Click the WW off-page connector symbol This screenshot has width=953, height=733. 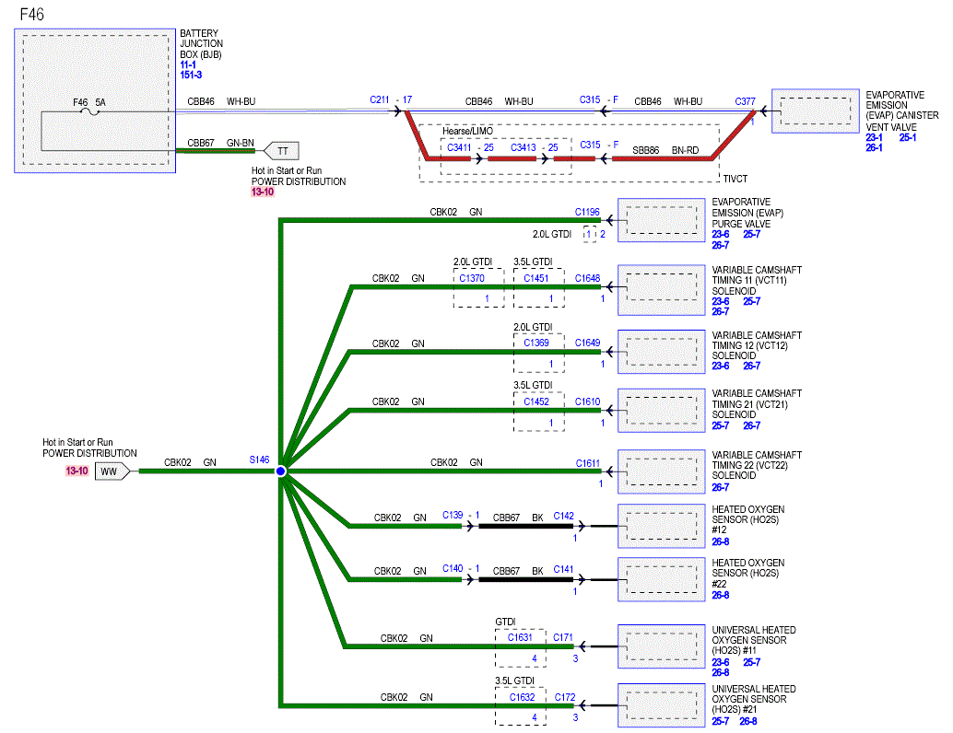[x=112, y=471]
